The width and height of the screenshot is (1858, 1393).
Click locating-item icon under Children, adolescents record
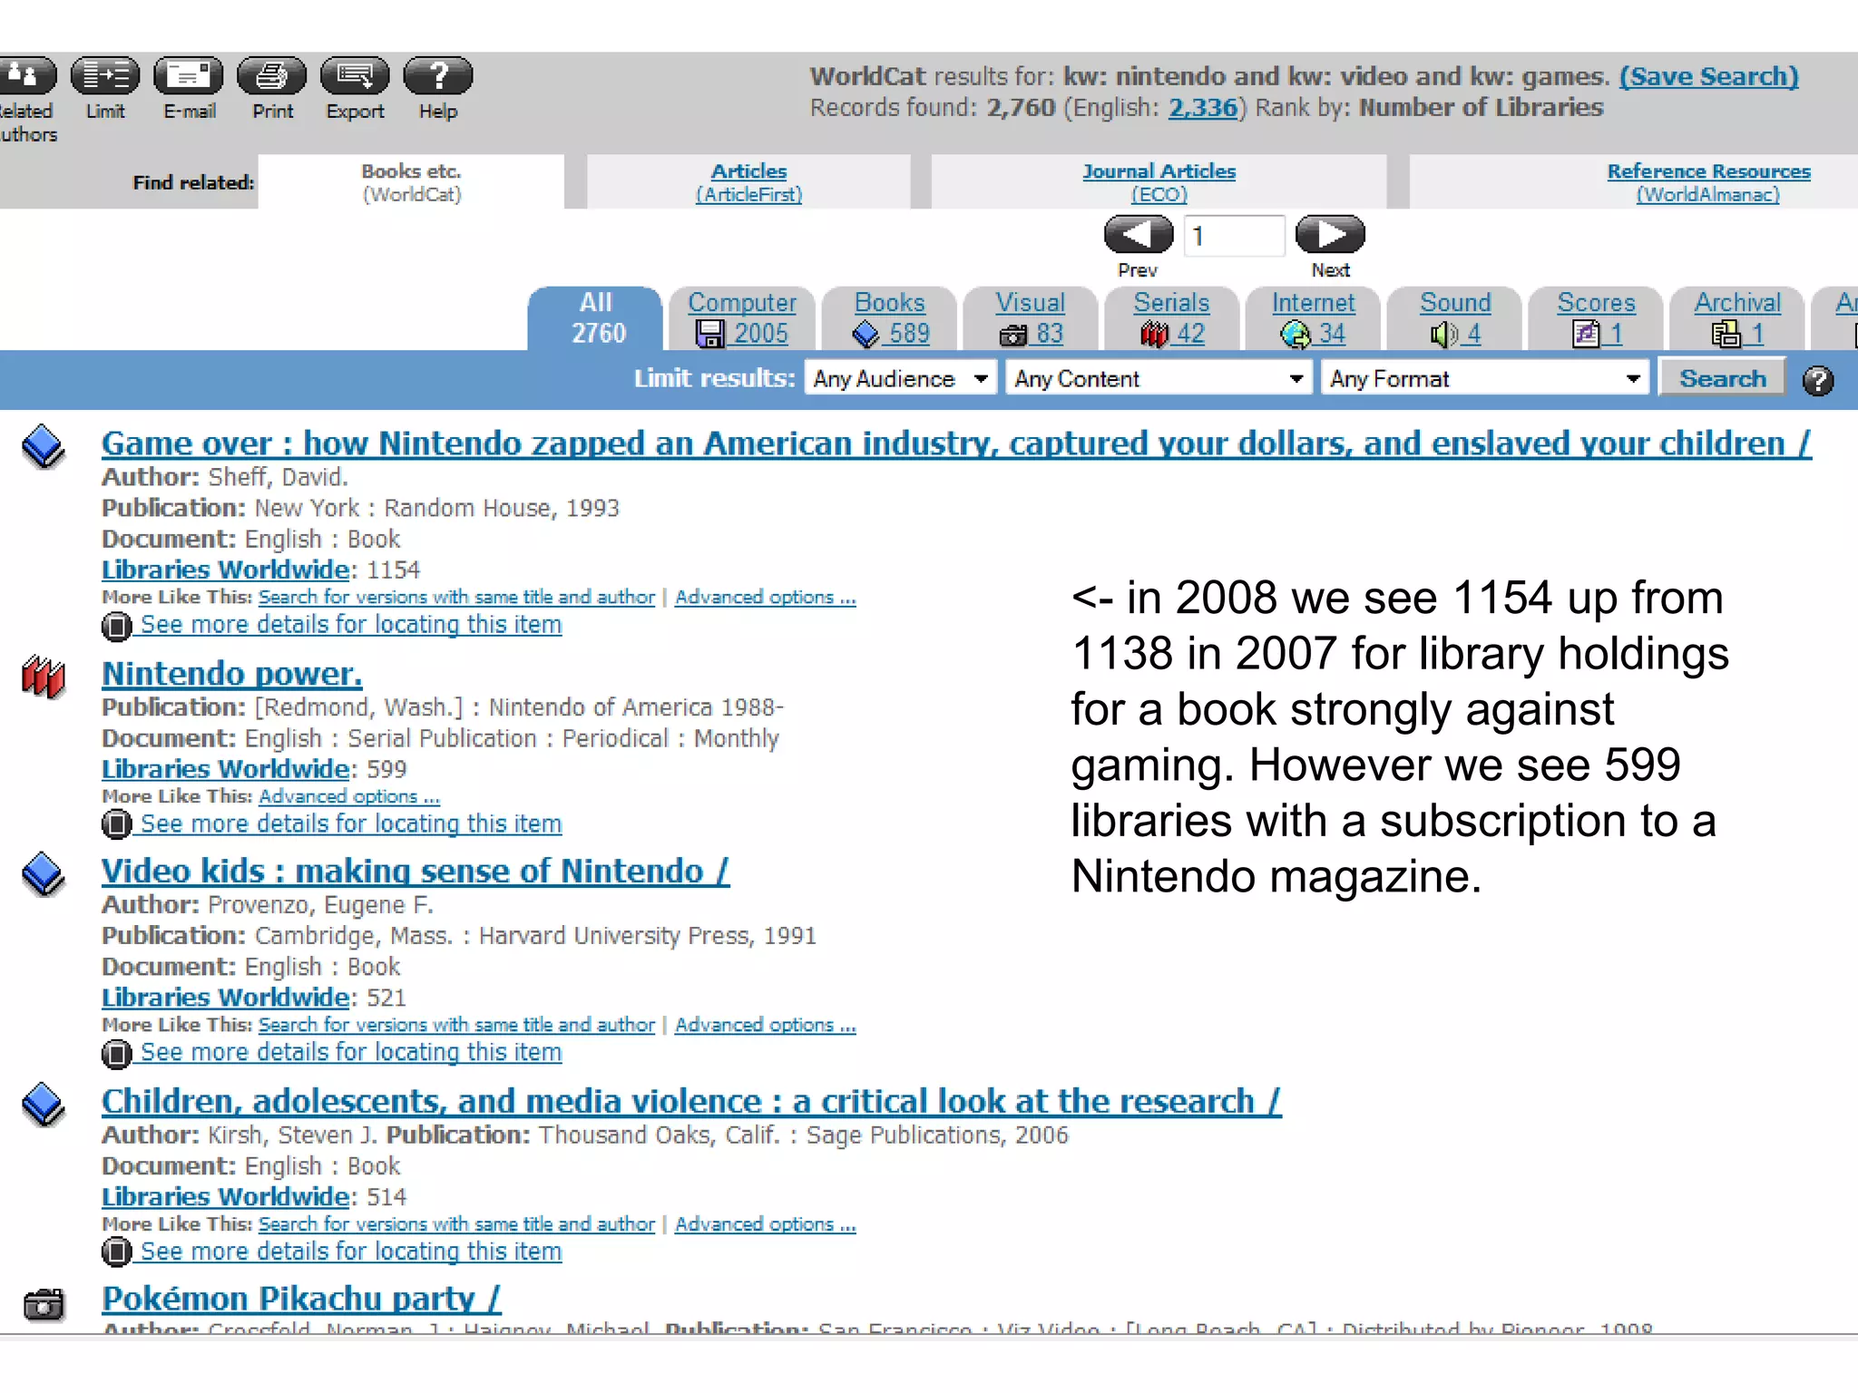pyautogui.click(x=116, y=1252)
